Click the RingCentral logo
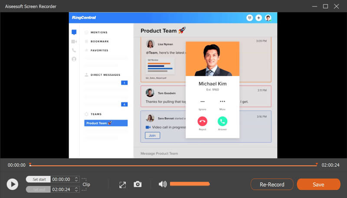This screenshot has width=347, height=198. [84, 18]
